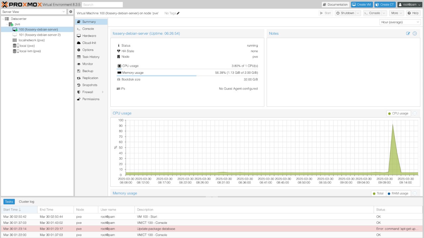Click the CPU usage progress bar
The height and width of the screenshot is (238, 424).
tap(187, 69)
